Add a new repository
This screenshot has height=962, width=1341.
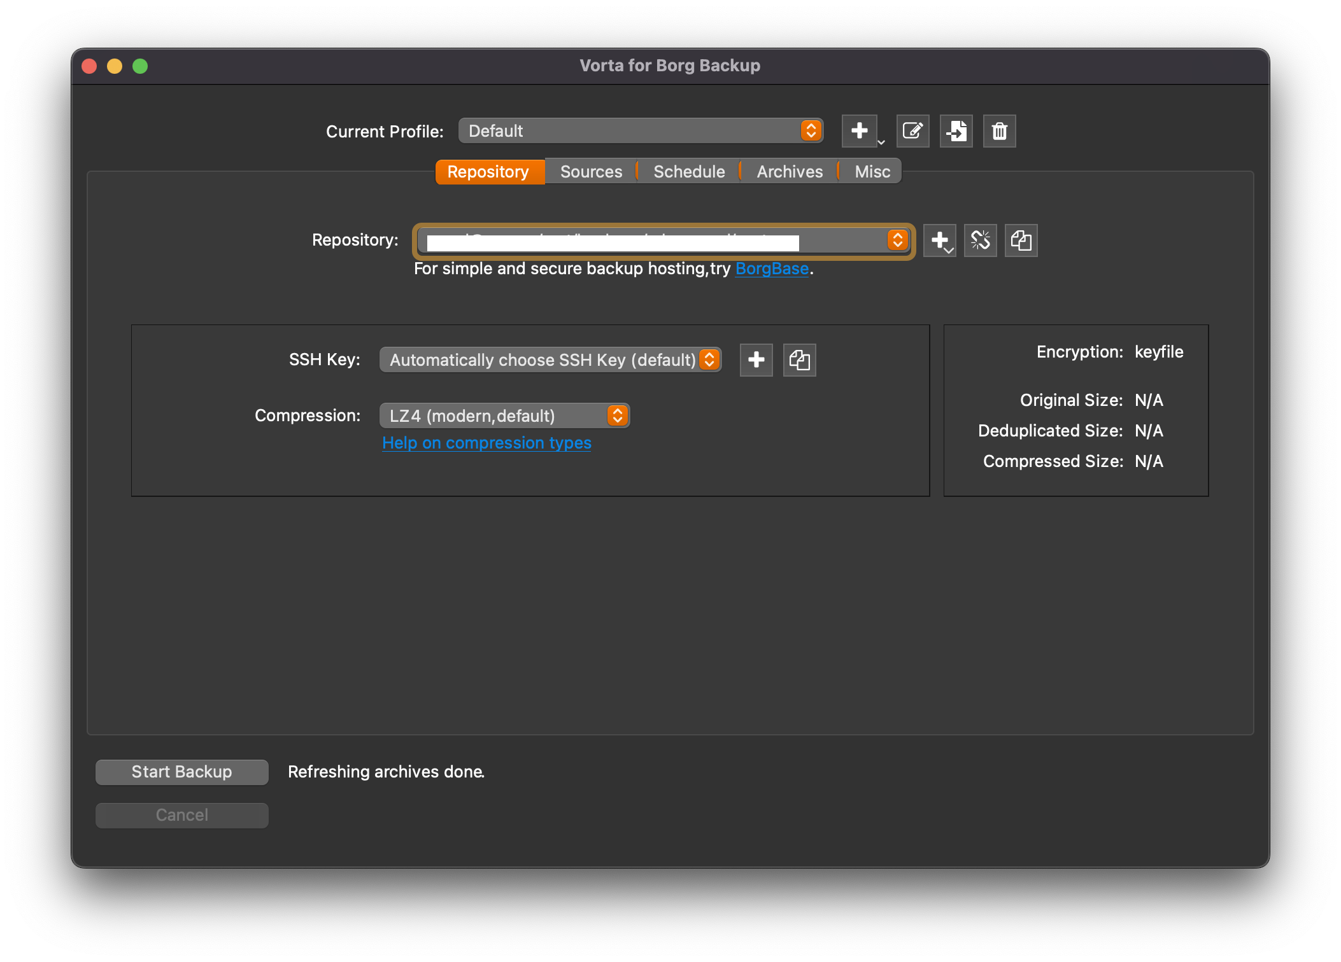pos(940,240)
